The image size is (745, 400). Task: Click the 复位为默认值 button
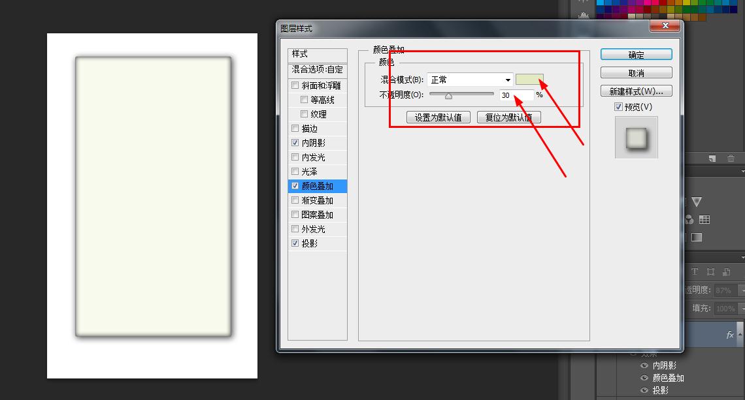509,116
